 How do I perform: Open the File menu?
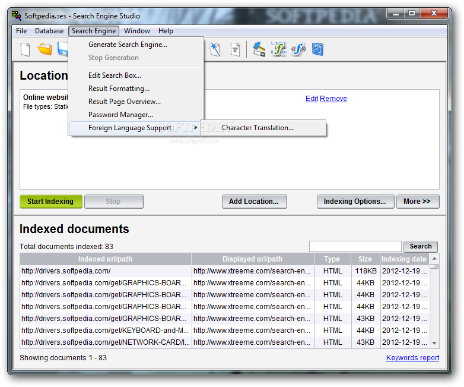[x=21, y=31]
